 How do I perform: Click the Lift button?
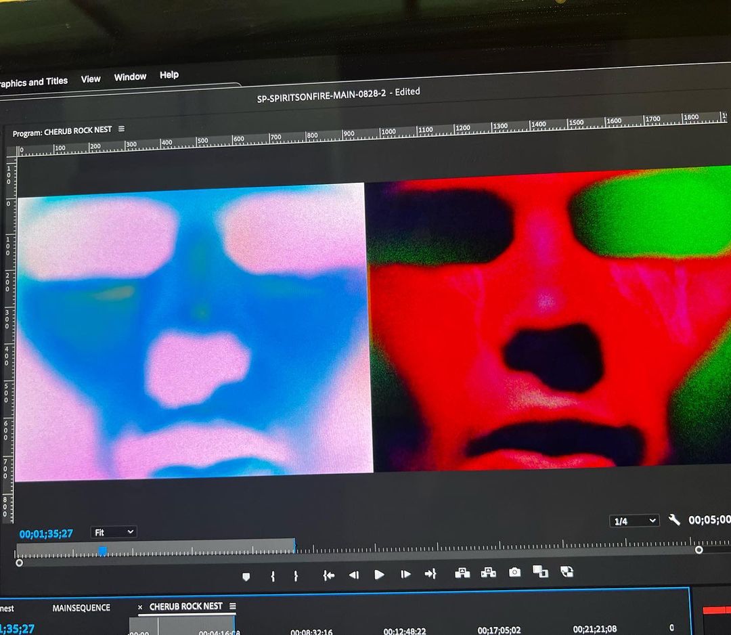[462, 573]
